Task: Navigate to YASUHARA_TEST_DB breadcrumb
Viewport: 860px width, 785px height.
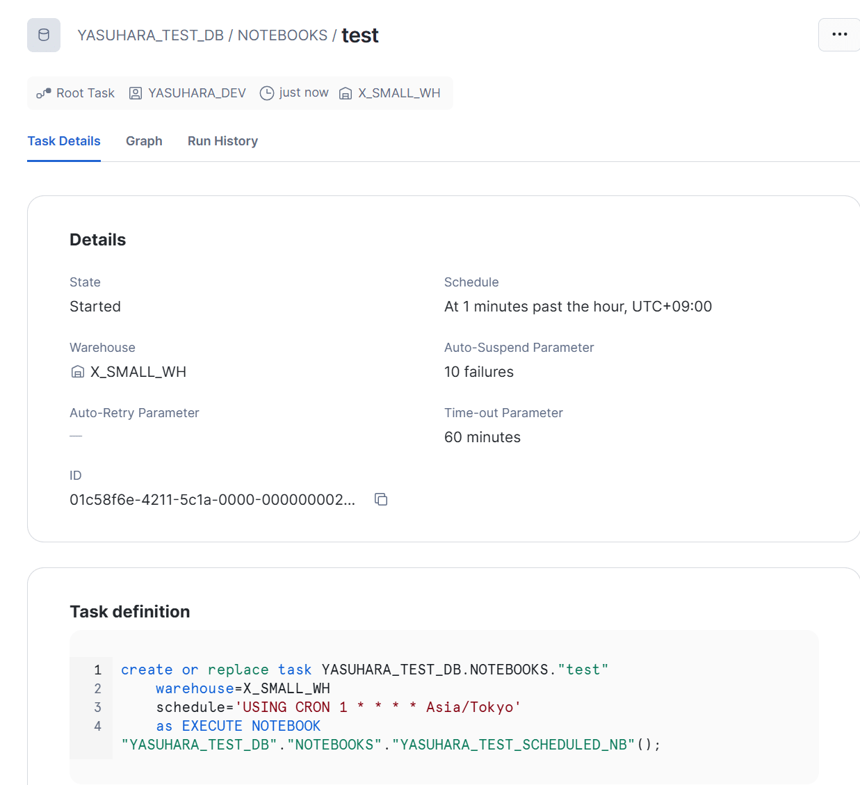Action: 151,35
